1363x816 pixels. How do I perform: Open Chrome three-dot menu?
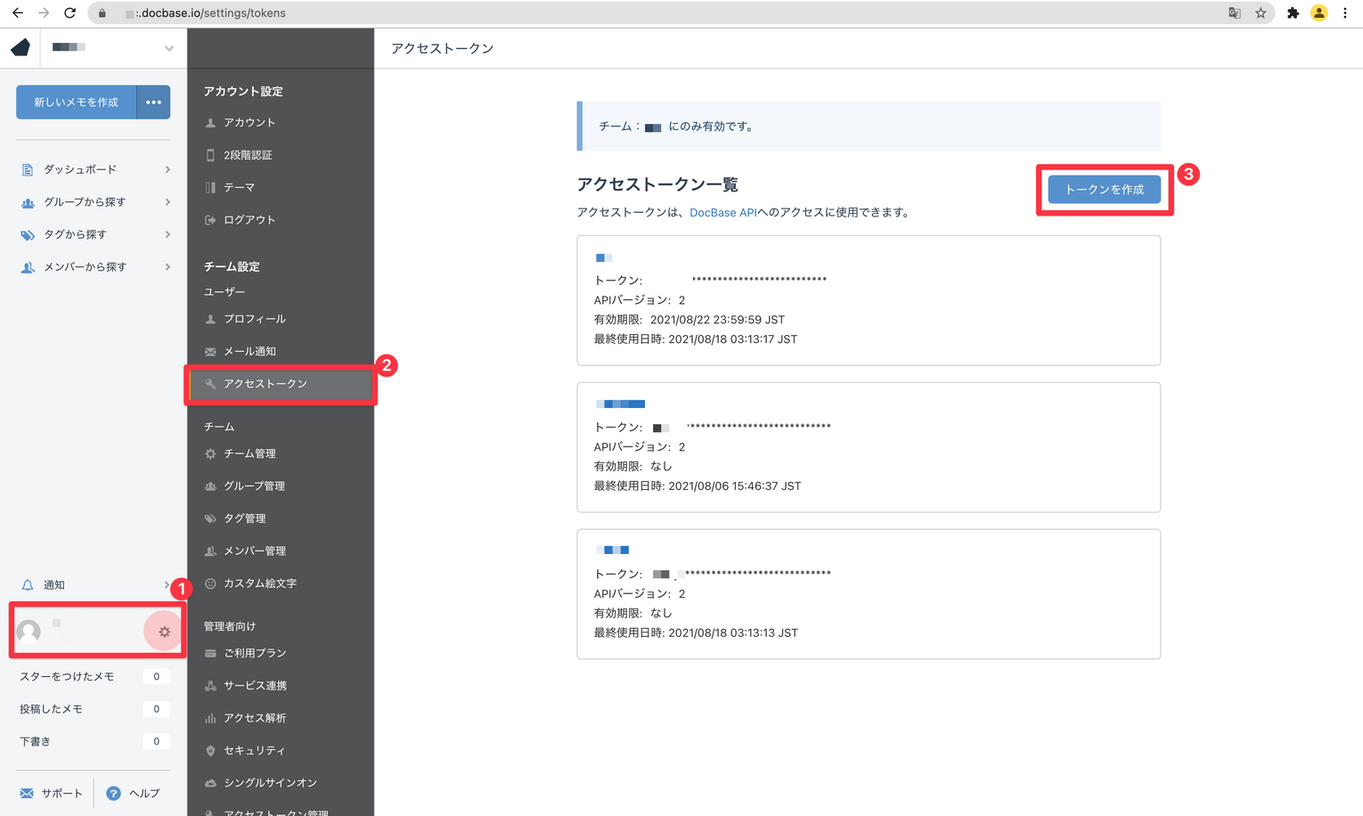point(1345,13)
